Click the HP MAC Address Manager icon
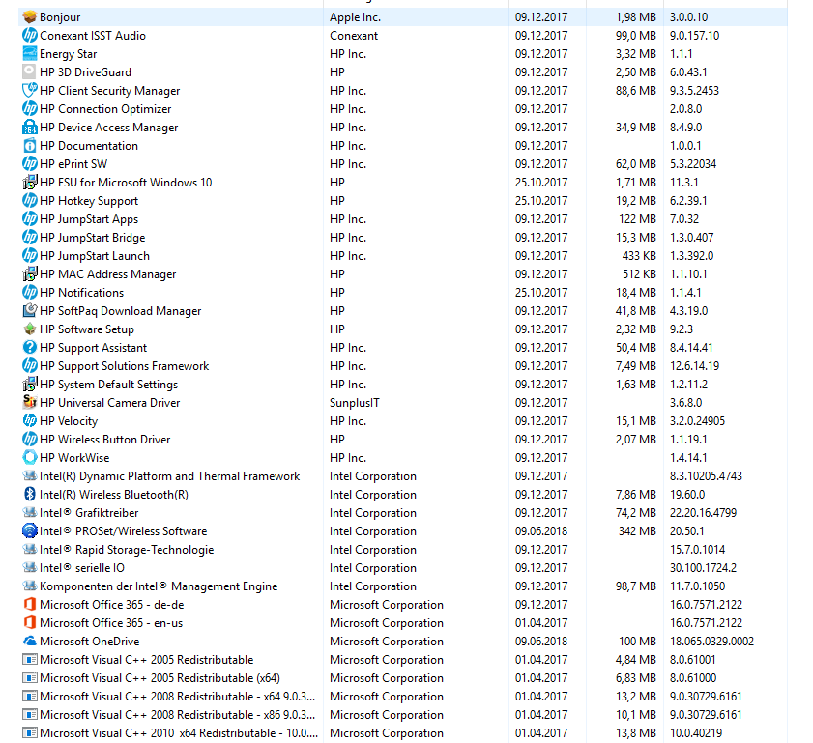This screenshot has height=743, width=813. click(x=30, y=274)
